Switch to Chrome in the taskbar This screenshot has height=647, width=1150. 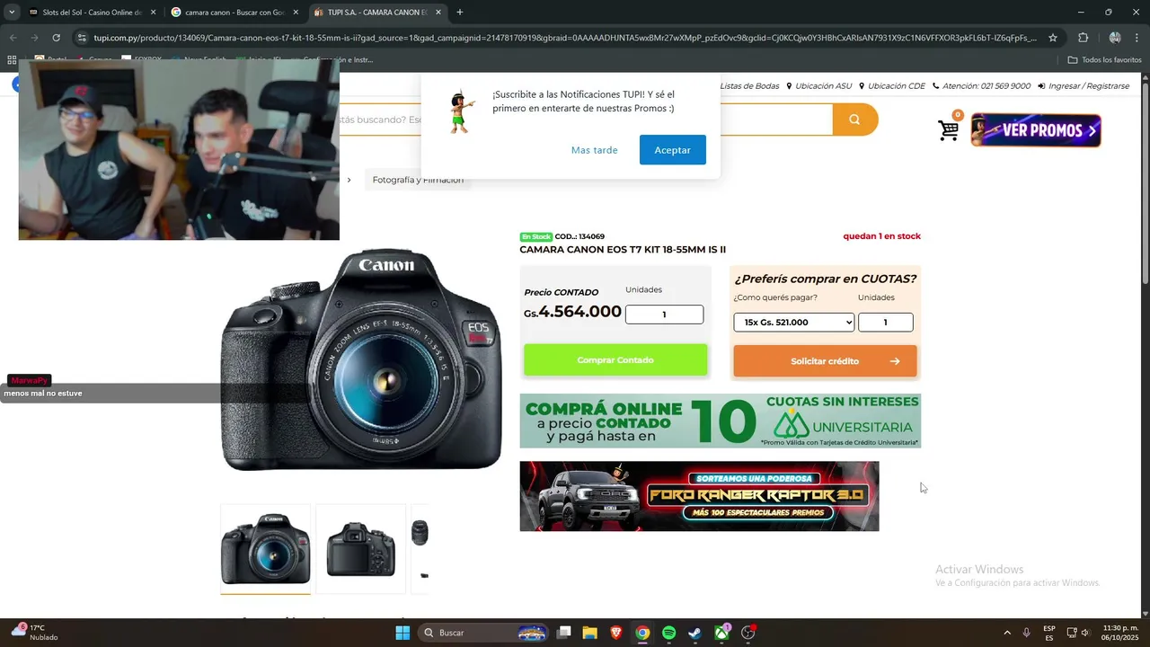coord(642,633)
